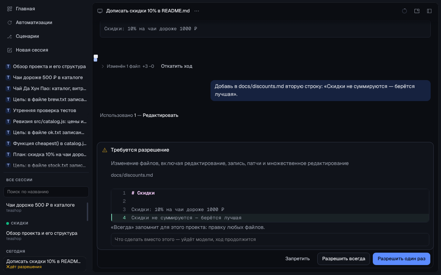Click "Редактировать" below the user message
Screen dimensions: 441x275
coord(161,115)
